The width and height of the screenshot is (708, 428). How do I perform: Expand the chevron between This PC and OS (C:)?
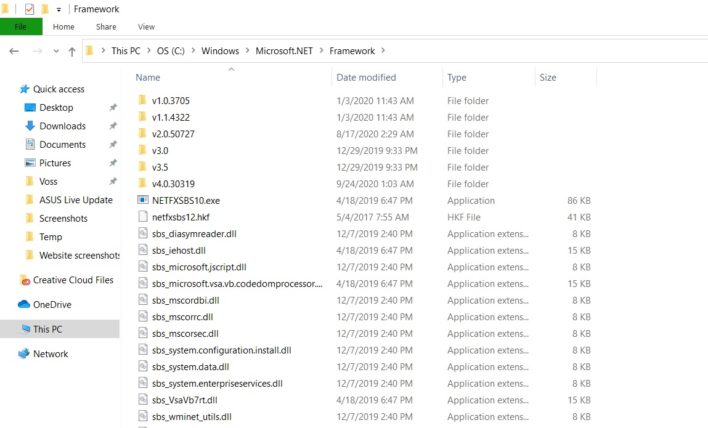point(149,50)
